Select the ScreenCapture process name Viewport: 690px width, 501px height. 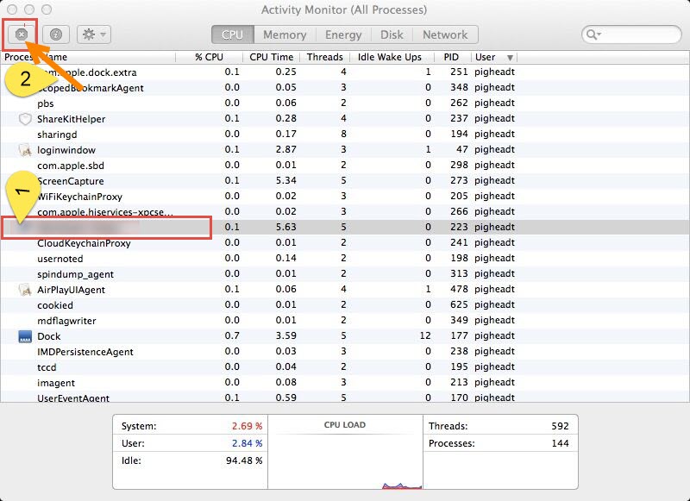71,181
